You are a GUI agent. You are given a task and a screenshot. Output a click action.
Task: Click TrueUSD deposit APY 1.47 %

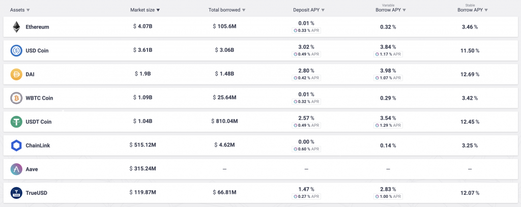(x=306, y=189)
